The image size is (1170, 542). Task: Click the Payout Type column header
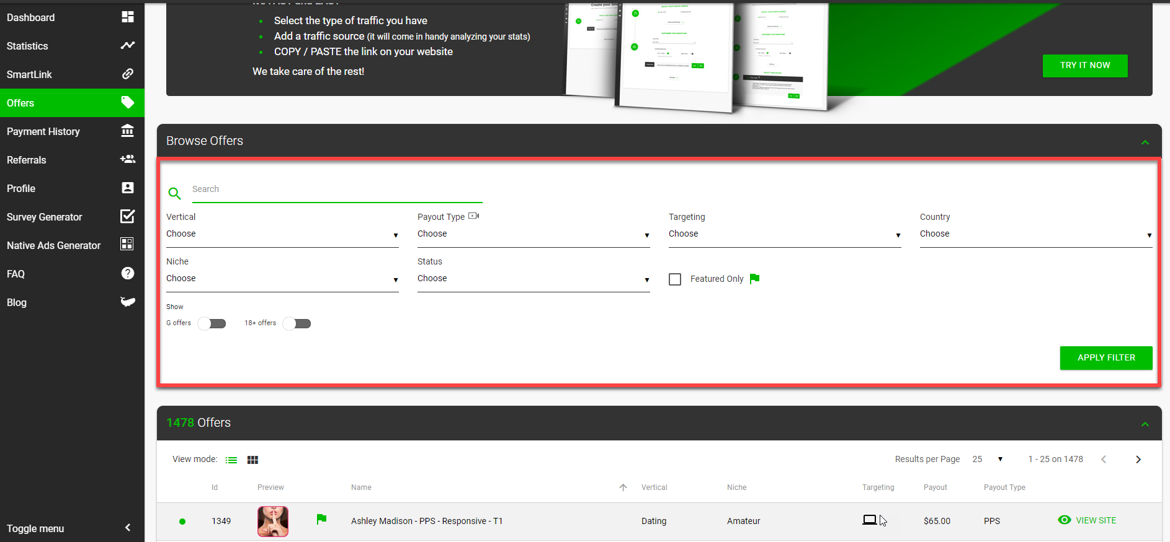tap(1004, 487)
